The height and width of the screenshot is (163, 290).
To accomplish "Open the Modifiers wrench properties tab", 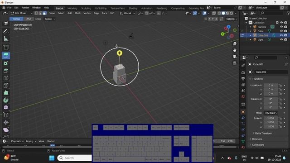I will [x=243, y=118].
